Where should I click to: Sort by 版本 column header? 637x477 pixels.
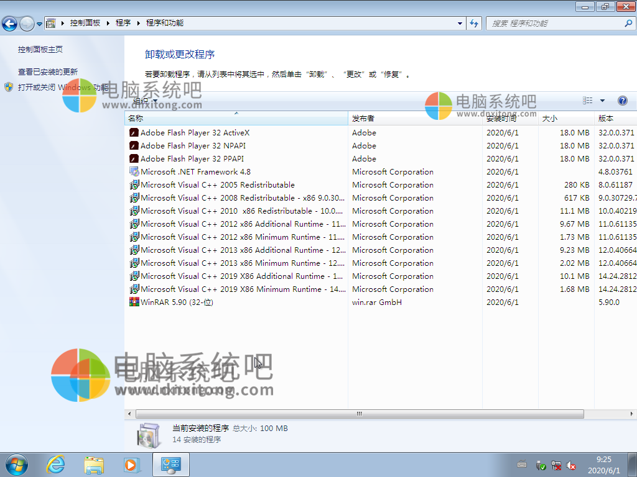click(615, 119)
